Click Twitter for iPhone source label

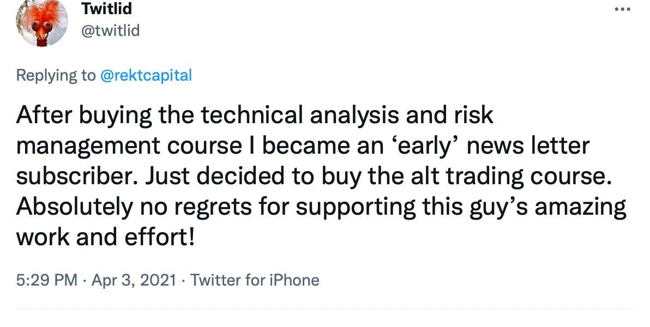tap(255, 280)
